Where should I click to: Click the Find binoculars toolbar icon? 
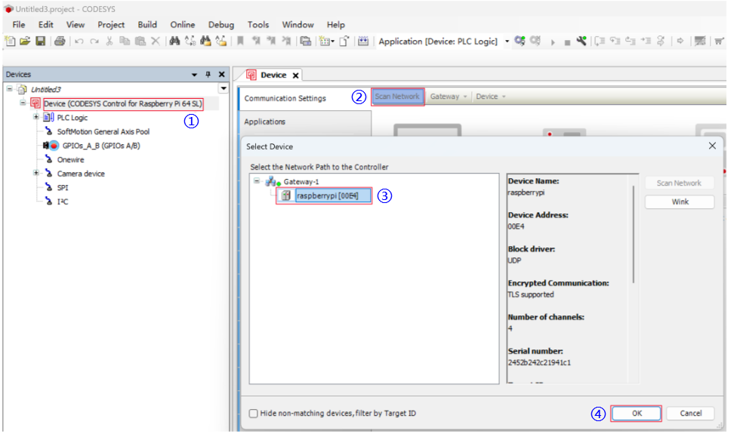[174, 42]
